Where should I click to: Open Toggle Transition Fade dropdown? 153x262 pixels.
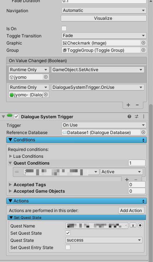(104, 36)
